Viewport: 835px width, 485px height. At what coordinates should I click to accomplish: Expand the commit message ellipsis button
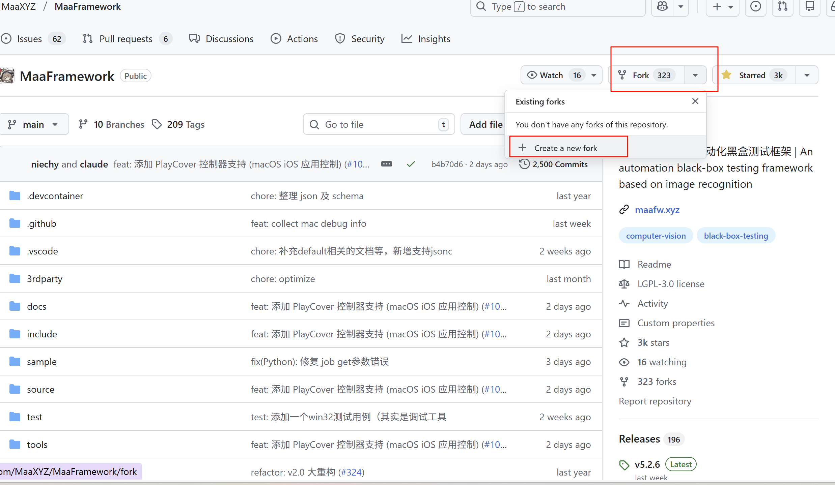pos(387,164)
